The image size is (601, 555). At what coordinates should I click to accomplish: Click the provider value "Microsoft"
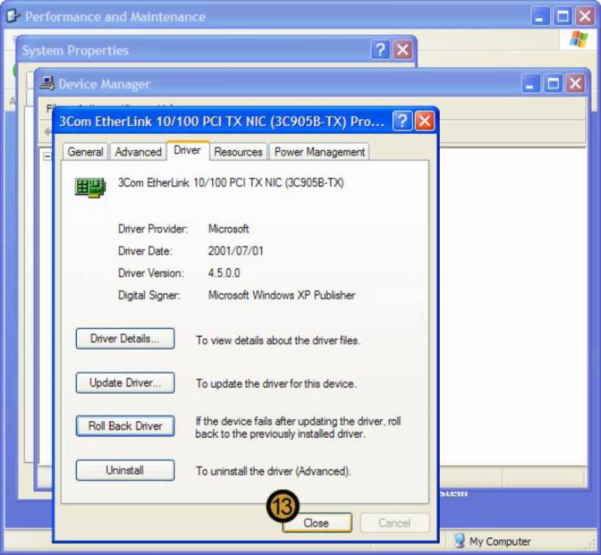tap(229, 229)
